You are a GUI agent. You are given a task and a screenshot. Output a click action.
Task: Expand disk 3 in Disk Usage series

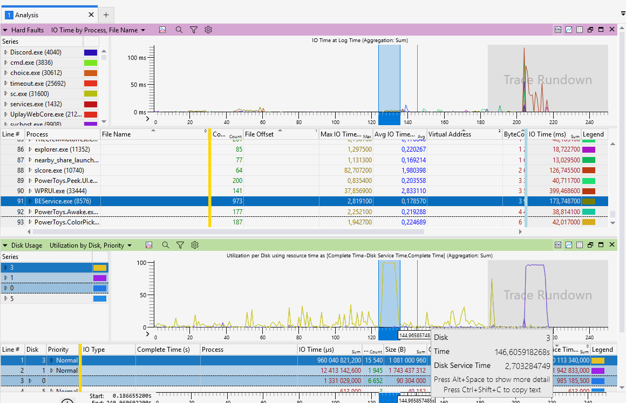point(5,268)
